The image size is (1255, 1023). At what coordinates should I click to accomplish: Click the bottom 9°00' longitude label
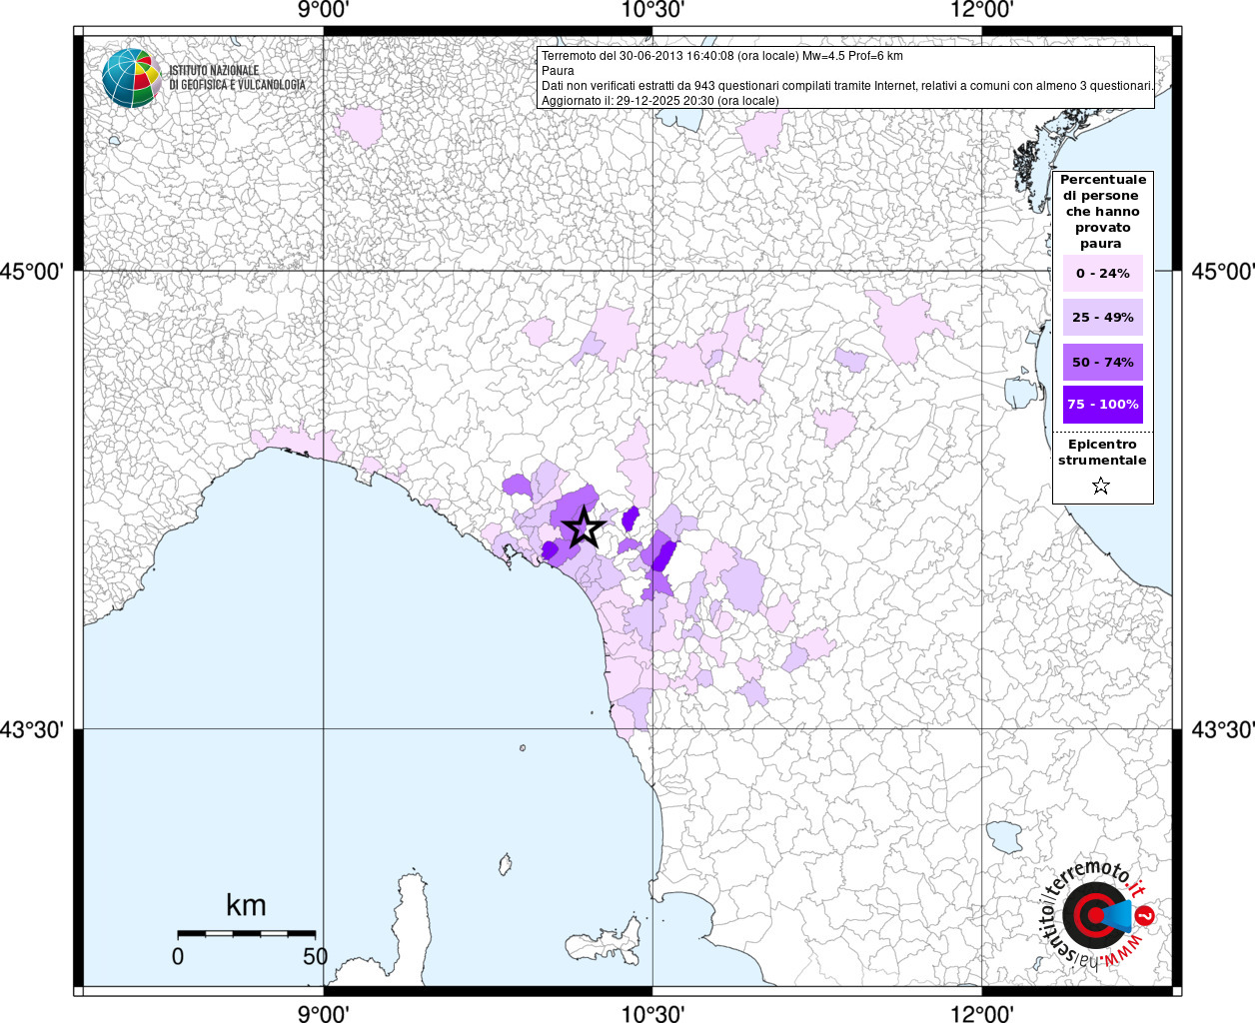[x=324, y=1013]
